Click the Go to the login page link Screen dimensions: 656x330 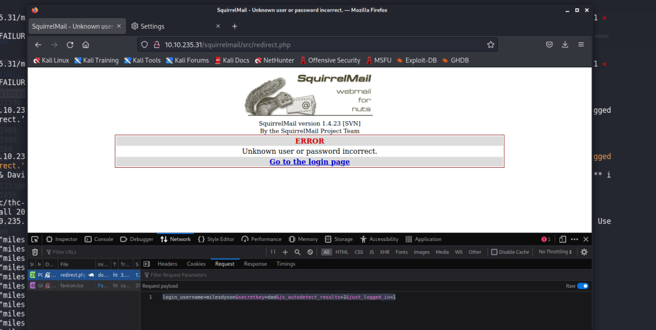point(309,162)
